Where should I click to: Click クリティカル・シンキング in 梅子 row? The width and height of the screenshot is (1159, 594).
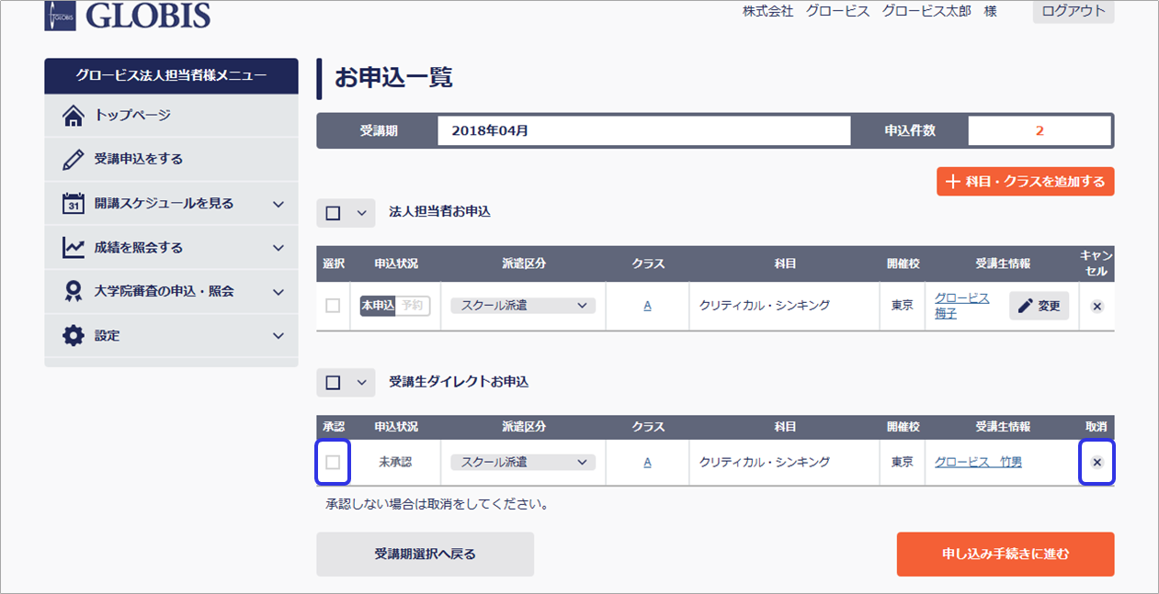(x=765, y=306)
